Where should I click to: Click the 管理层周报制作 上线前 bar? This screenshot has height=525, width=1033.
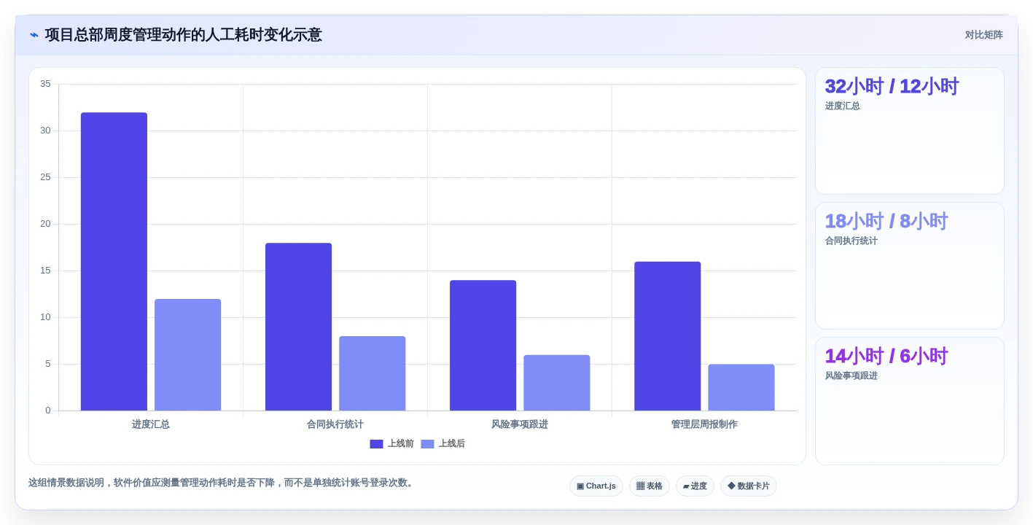tap(667, 336)
